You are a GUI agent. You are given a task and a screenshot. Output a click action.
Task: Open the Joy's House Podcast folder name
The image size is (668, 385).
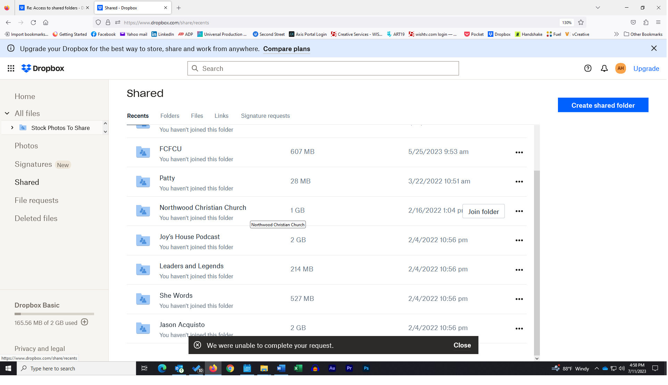[x=190, y=237]
